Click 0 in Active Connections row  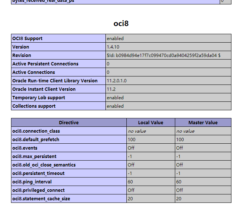pos(108,72)
